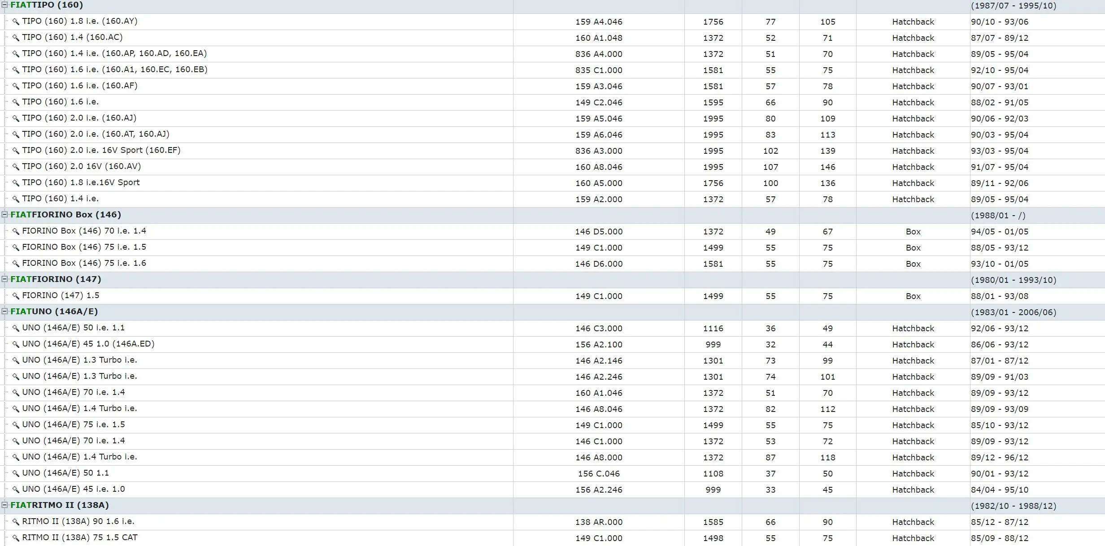Select the FIAT TIPO (160) group heading text
The height and width of the screenshot is (546, 1105).
[47, 5]
